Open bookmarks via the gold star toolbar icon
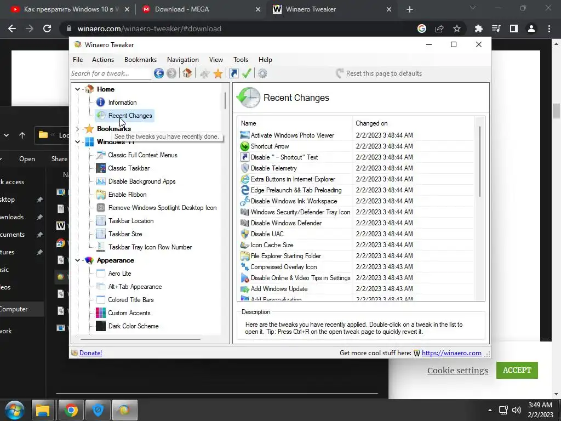This screenshot has width=561, height=421. tap(218, 74)
